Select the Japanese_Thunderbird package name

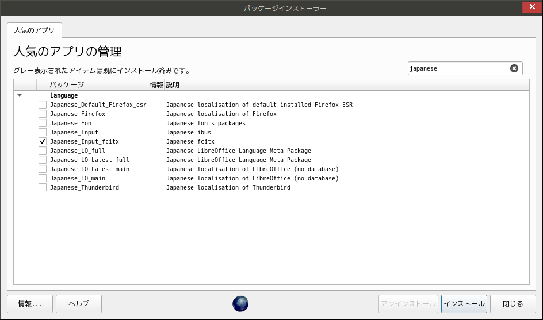pos(85,187)
